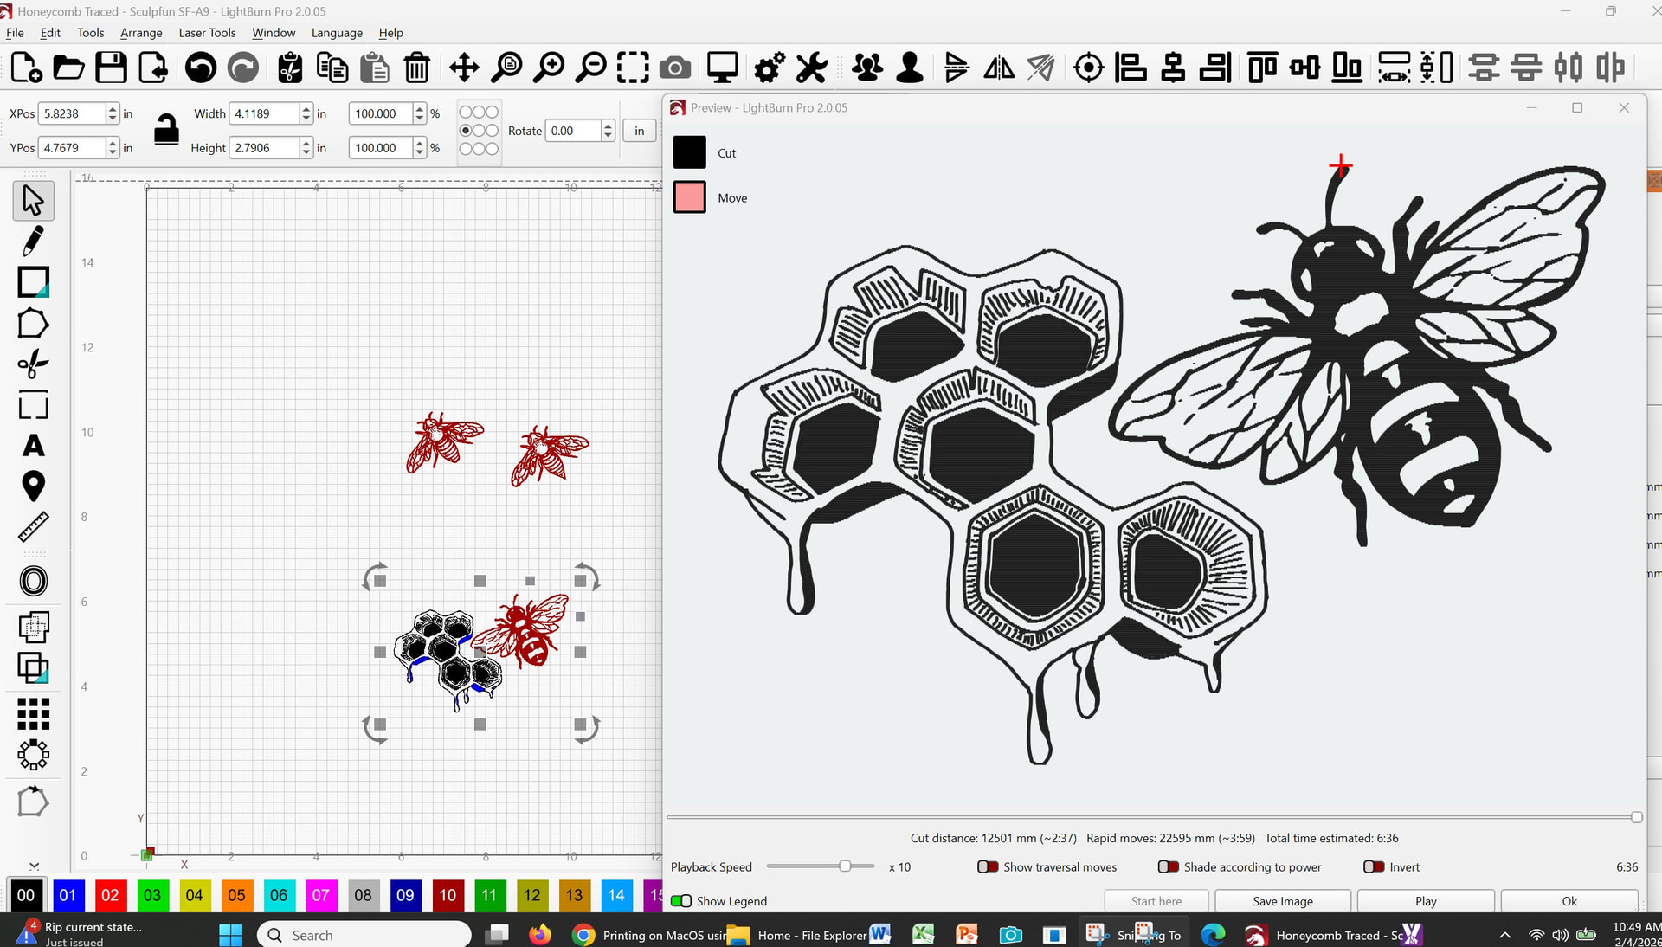Screen dimensions: 1662x947
Task: Open the Arrange menu
Action: (141, 33)
